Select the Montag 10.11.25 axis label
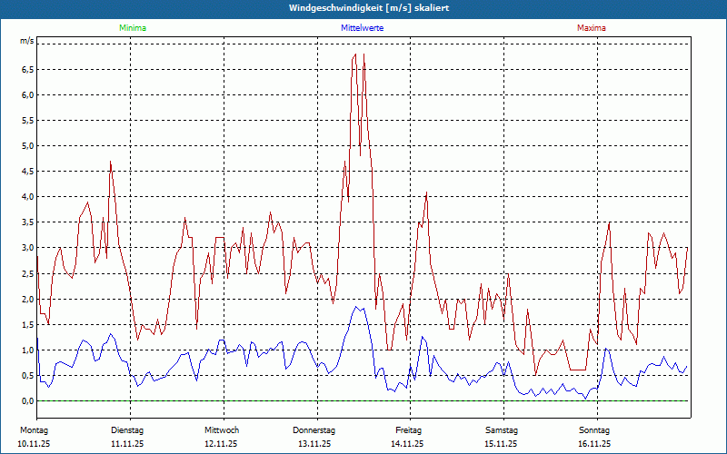Viewport: 727px width, 454px height. [34, 437]
